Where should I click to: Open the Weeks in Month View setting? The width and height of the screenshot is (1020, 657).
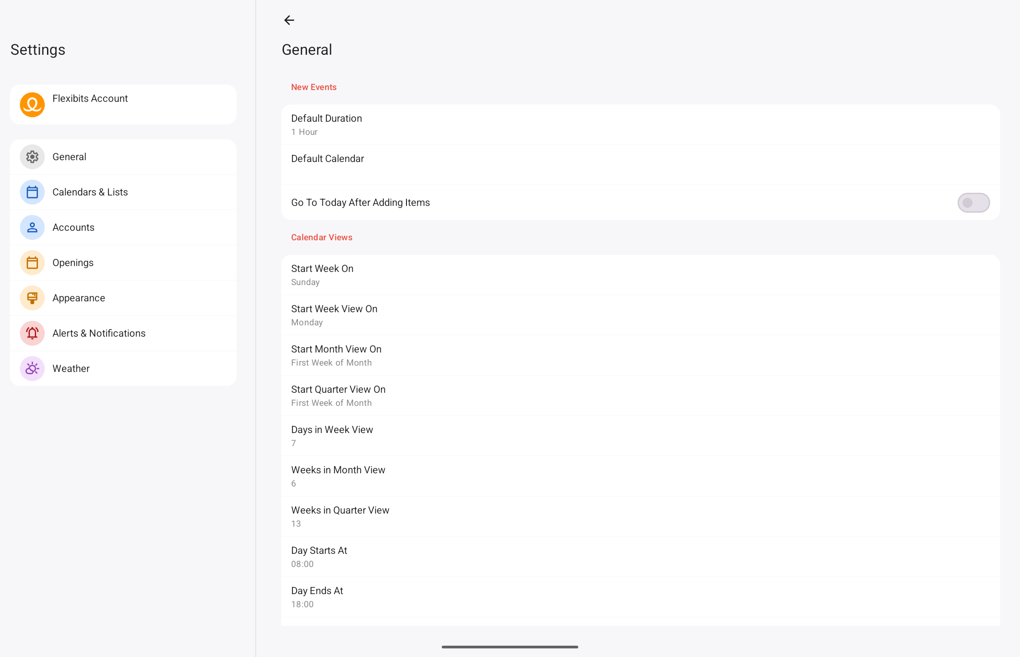tap(640, 476)
